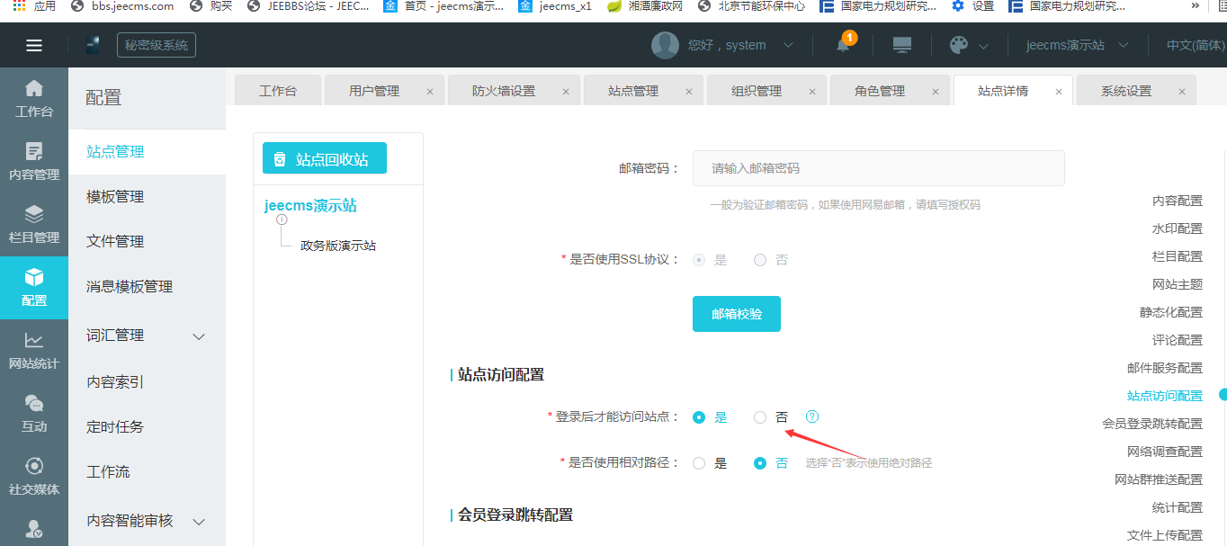Open 网站统计 sidebar section
The width and height of the screenshot is (1227, 546).
coord(34,351)
